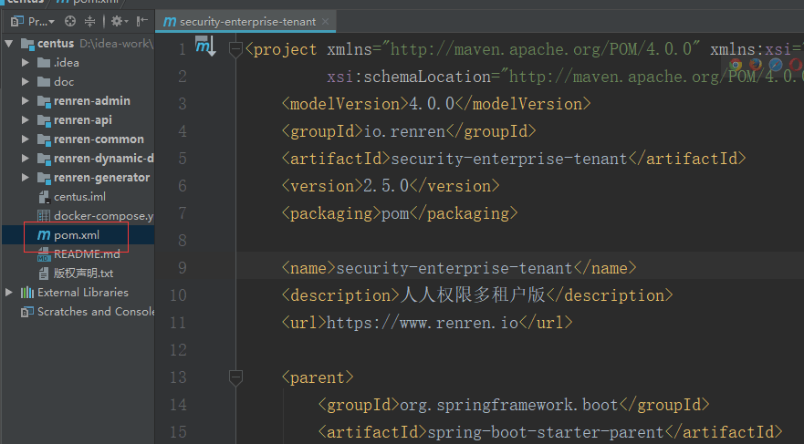Expand the renren-admin module
Screen dimensions: 804x444
(26, 101)
